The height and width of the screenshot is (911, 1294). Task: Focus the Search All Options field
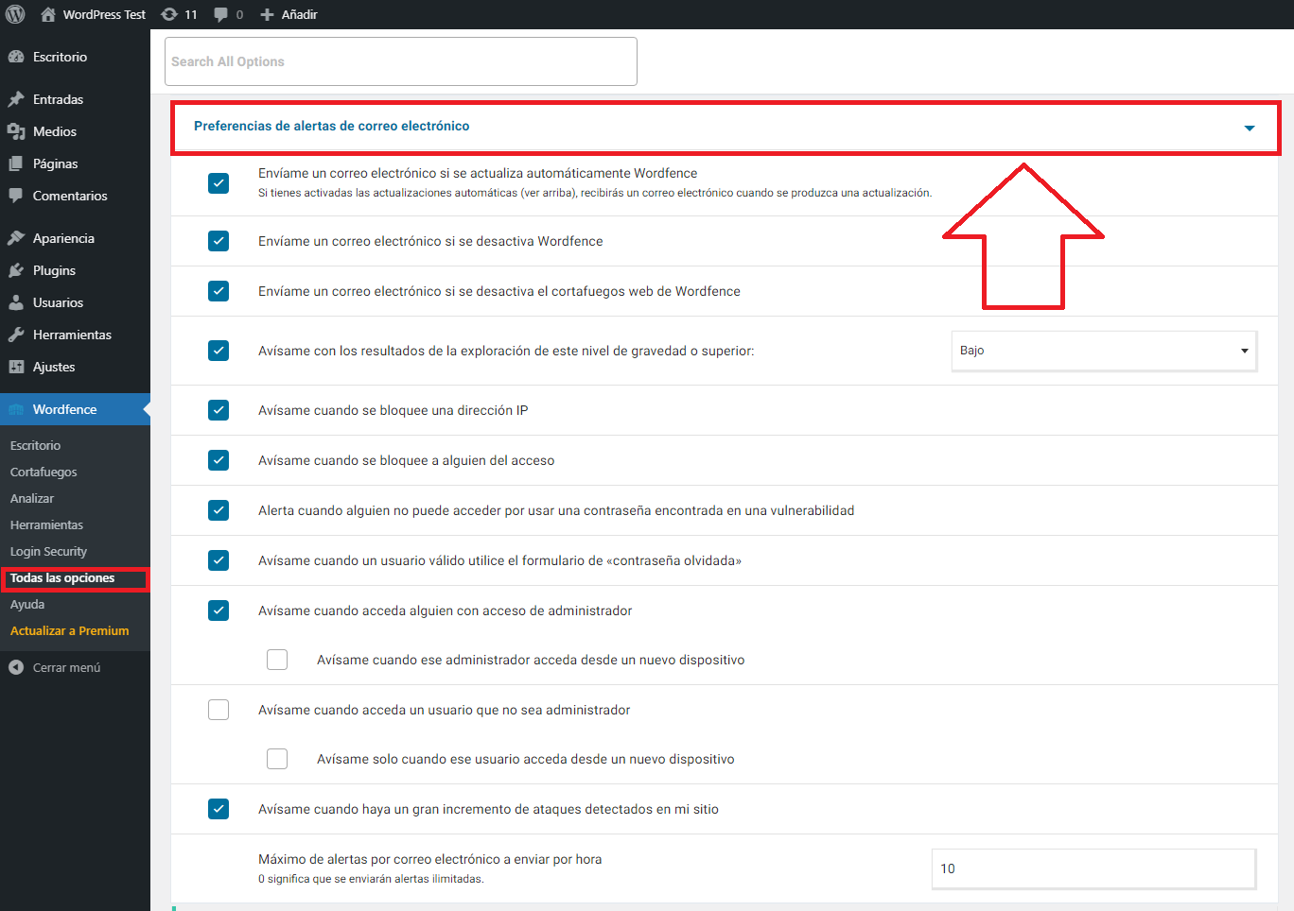tap(401, 61)
